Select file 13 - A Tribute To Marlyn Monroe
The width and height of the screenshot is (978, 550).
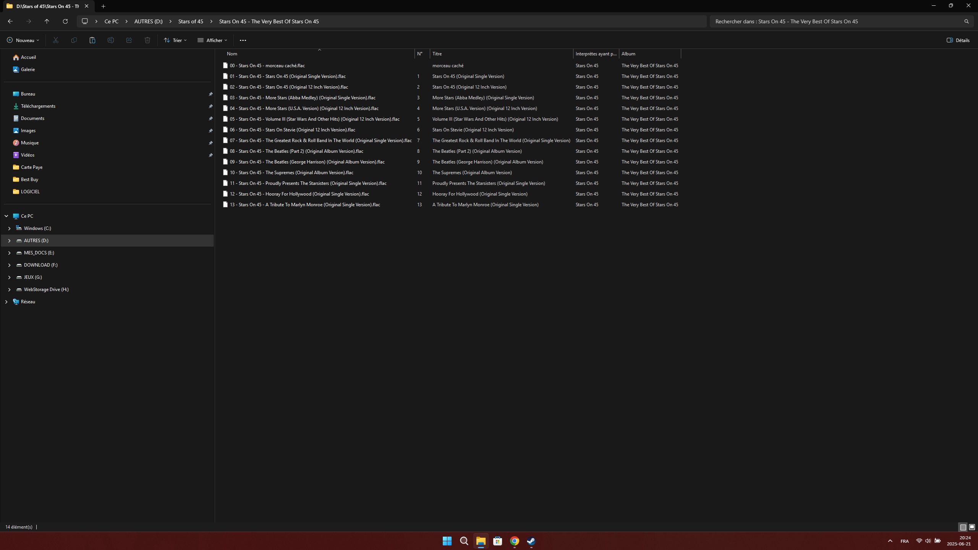(304, 205)
